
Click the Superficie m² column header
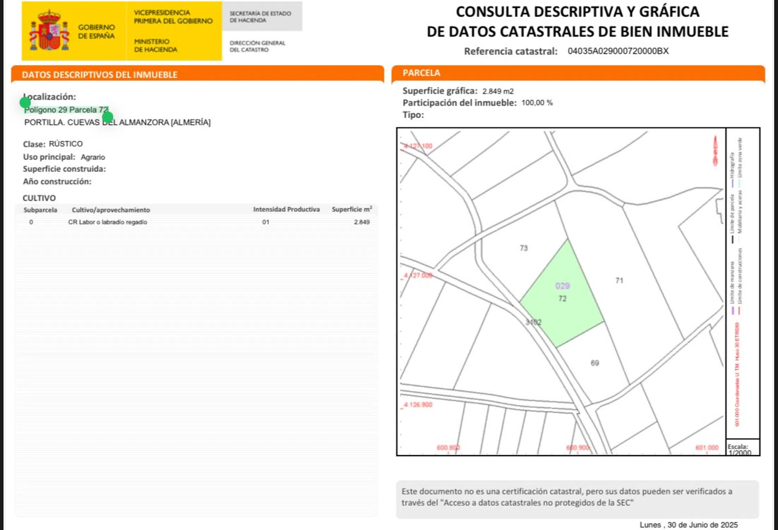click(x=352, y=210)
